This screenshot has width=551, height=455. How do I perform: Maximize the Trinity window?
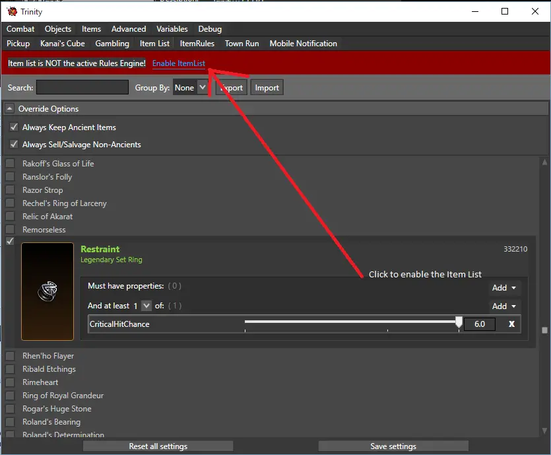505,11
